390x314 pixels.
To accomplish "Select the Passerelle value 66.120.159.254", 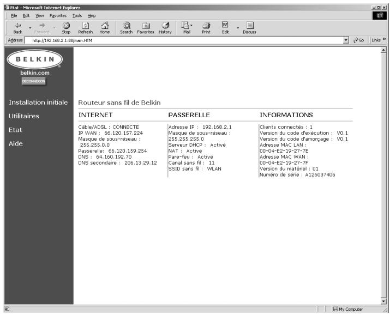I will tap(128, 151).
